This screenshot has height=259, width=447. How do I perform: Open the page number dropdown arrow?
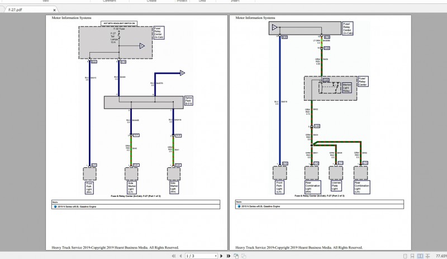(216, 256)
